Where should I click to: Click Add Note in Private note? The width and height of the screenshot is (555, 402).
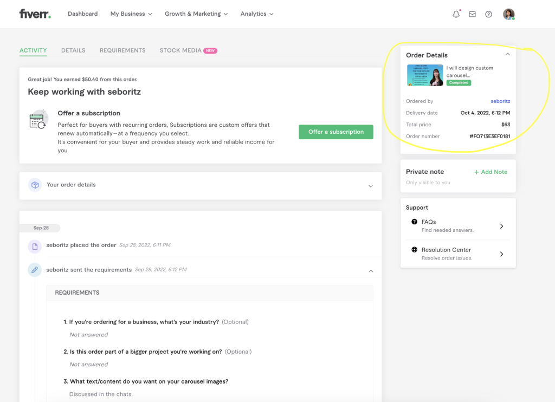[x=491, y=172]
